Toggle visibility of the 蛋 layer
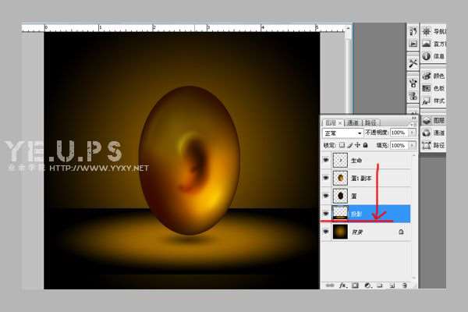The height and width of the screenshot is (312, 468). pos(326,195)
